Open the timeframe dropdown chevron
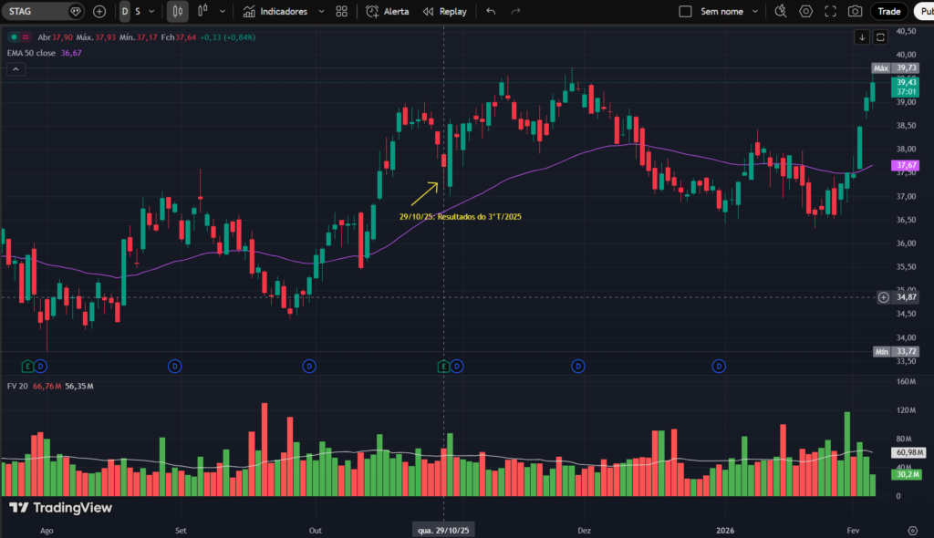The height and width of the screenshot is (538, 934). click(x=150, y=11)
